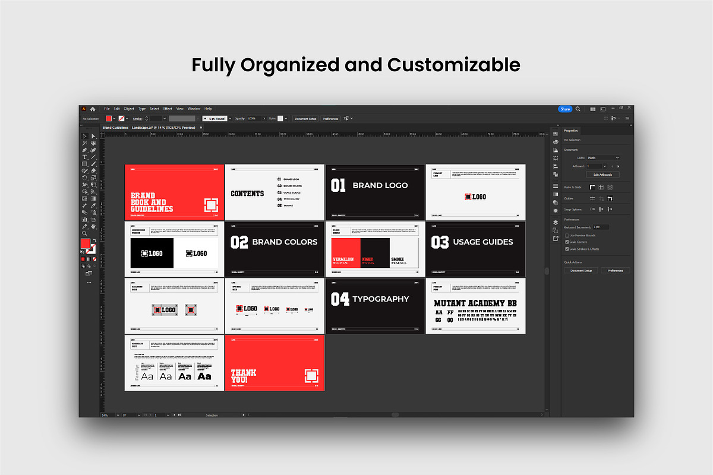Select the Gradient tool
The width and height of the screenshot is (713, 475).
[93, 198]
